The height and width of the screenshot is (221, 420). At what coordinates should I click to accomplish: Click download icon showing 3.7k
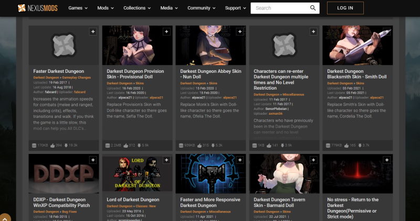coord(360,146)
